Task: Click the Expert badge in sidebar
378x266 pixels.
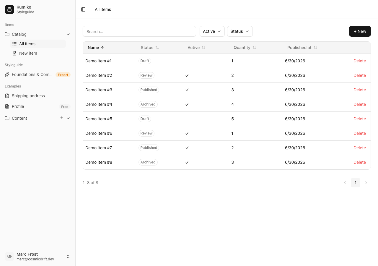Action: (x=63, y=75)
